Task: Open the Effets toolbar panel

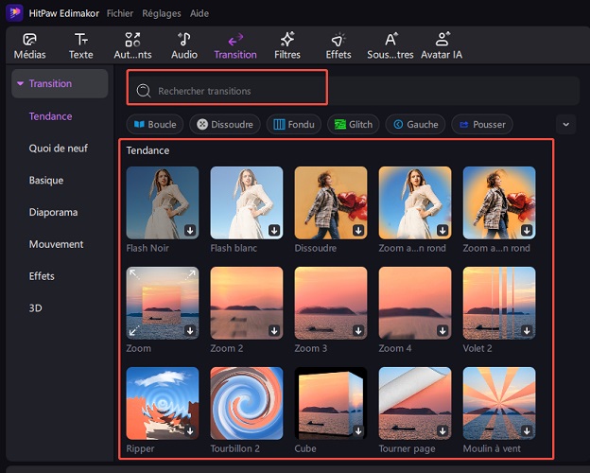Action: click(x=338, y=46)
